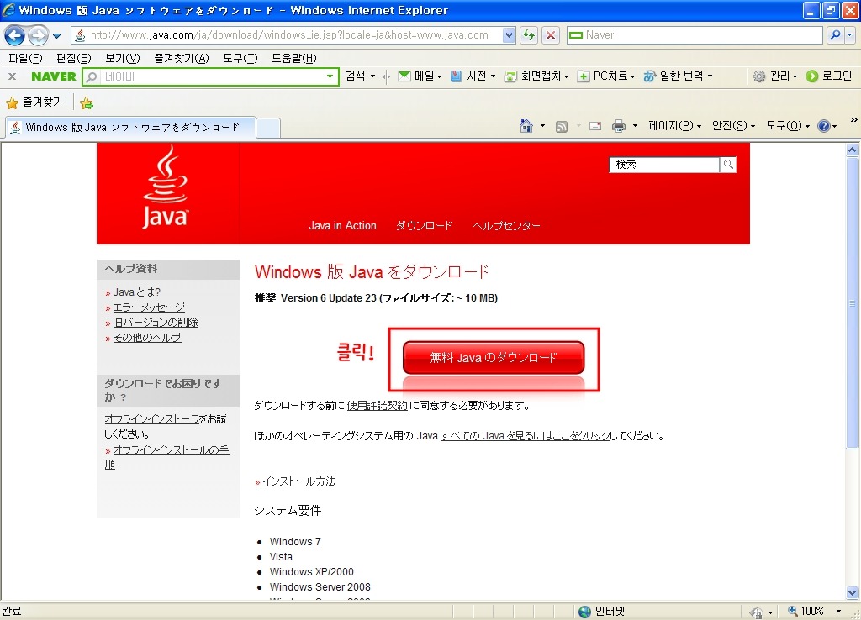Expand the Naver toolbar search dropdown arrow
This screenshot has height=620, width=861.
click(x=330, y=76)
